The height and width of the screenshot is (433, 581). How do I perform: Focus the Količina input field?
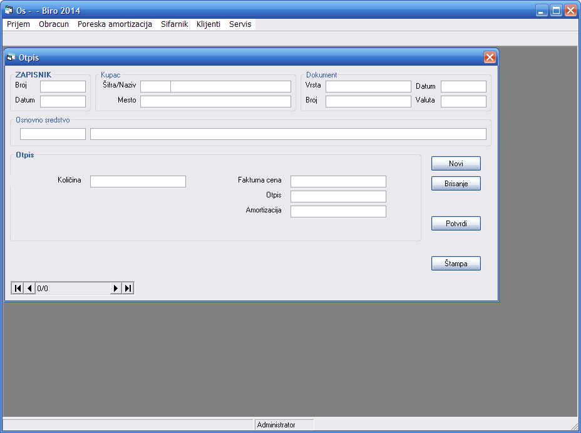point(138,181)
